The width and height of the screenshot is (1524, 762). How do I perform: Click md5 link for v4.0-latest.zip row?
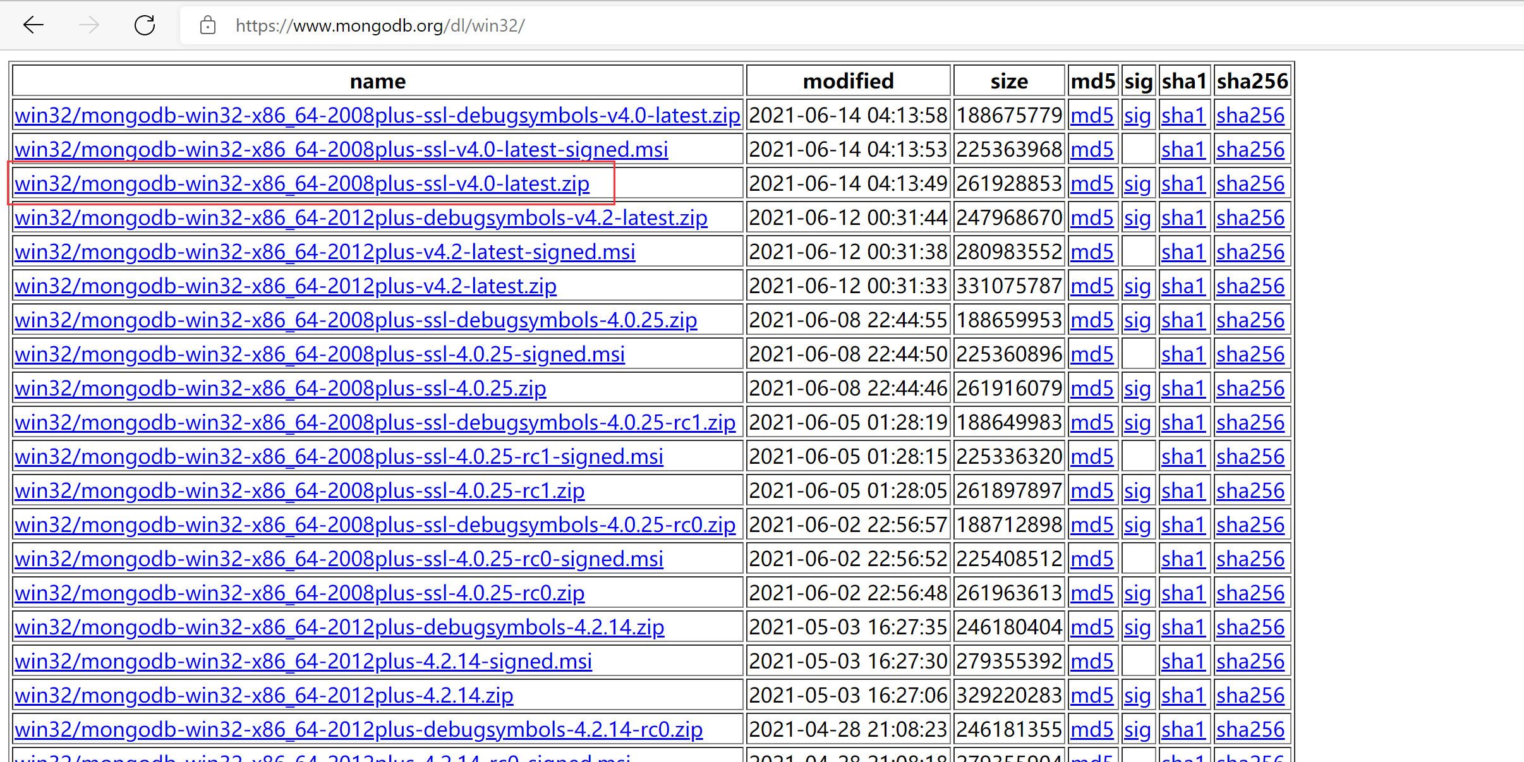(x=1092, y=184)
